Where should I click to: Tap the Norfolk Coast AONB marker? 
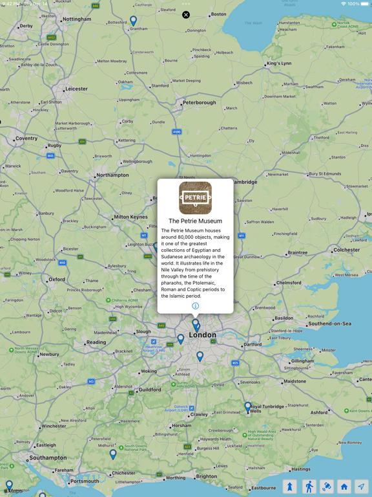click(x=334, y=25)
